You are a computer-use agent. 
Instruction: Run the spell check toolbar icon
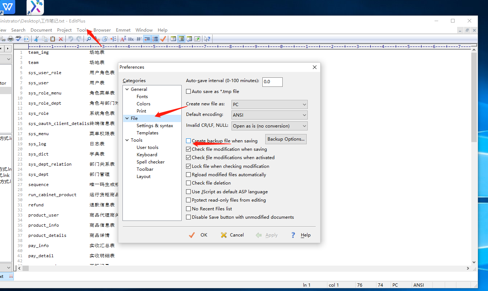pyautogui.click(x=18, y=39)
